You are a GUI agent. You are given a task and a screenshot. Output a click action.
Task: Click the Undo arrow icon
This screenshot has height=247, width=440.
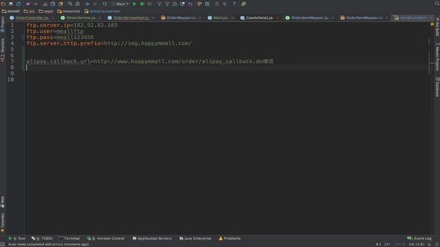[x=28, y=4]
